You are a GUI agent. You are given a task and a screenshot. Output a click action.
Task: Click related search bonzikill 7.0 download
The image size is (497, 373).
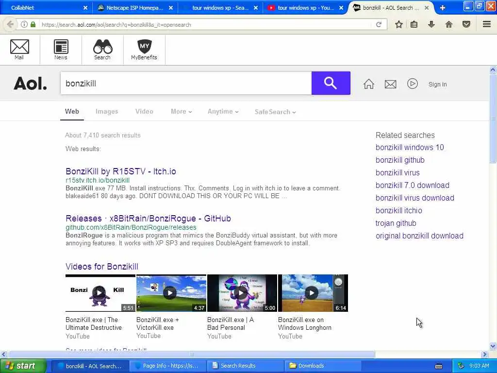point(413,185)
